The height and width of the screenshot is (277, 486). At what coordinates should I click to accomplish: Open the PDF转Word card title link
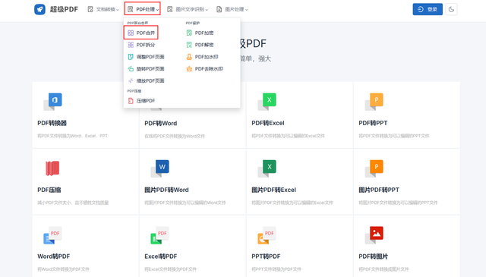pyautogui.click(x=160, y=123)
